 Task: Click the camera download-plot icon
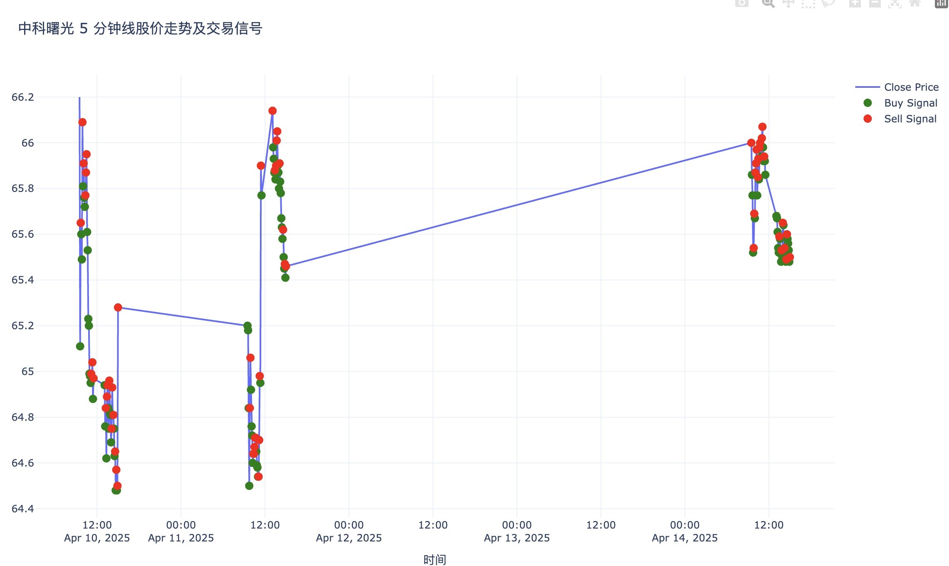point(742,3)
